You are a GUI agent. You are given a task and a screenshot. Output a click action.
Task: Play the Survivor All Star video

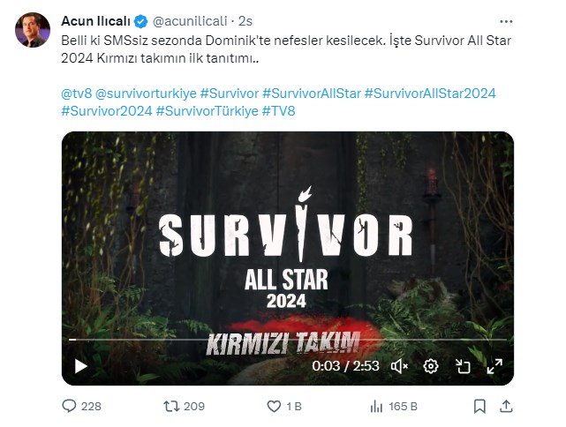81,365
